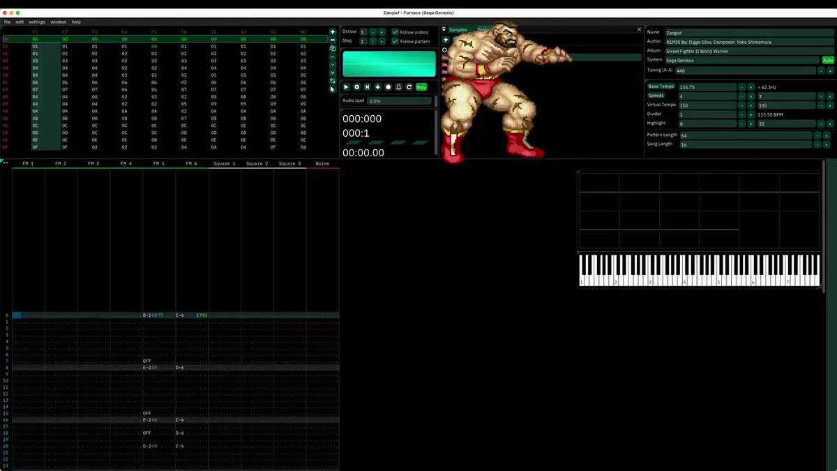Stop playback with the Stop icon
The width and height of the screenshot is (837, 471).
click(x=356, y=87)
